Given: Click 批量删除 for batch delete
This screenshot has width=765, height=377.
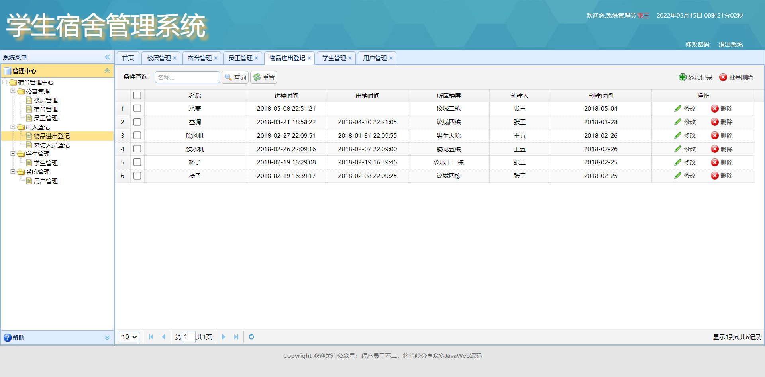Looking at the screenshot, I should click(737, 77).
